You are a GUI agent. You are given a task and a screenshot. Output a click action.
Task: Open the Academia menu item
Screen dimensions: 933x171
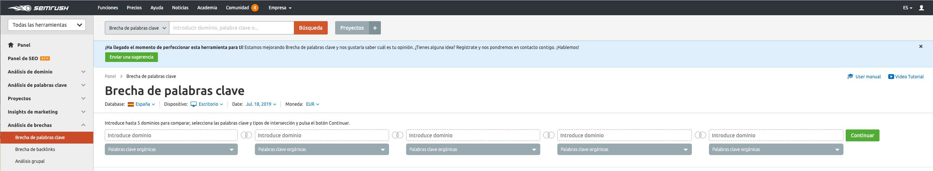point(207,8)
